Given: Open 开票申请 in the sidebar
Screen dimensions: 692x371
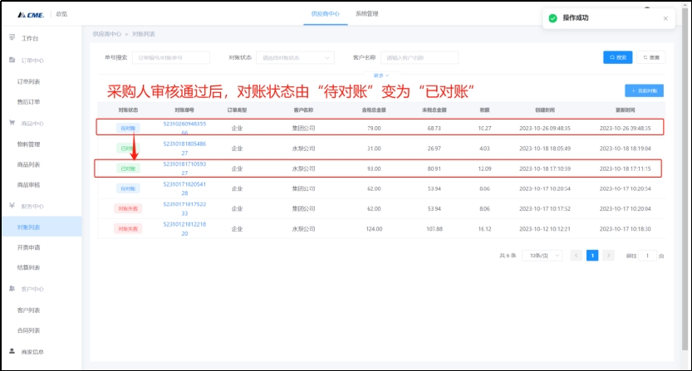Looking at the screenshot, I should pos(29,247).
